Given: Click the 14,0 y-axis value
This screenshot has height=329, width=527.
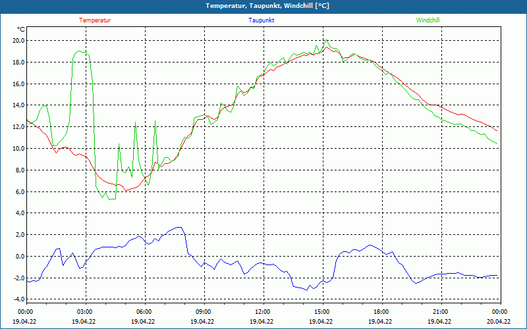Looking at the screenshot, I should tap(19, 105).
